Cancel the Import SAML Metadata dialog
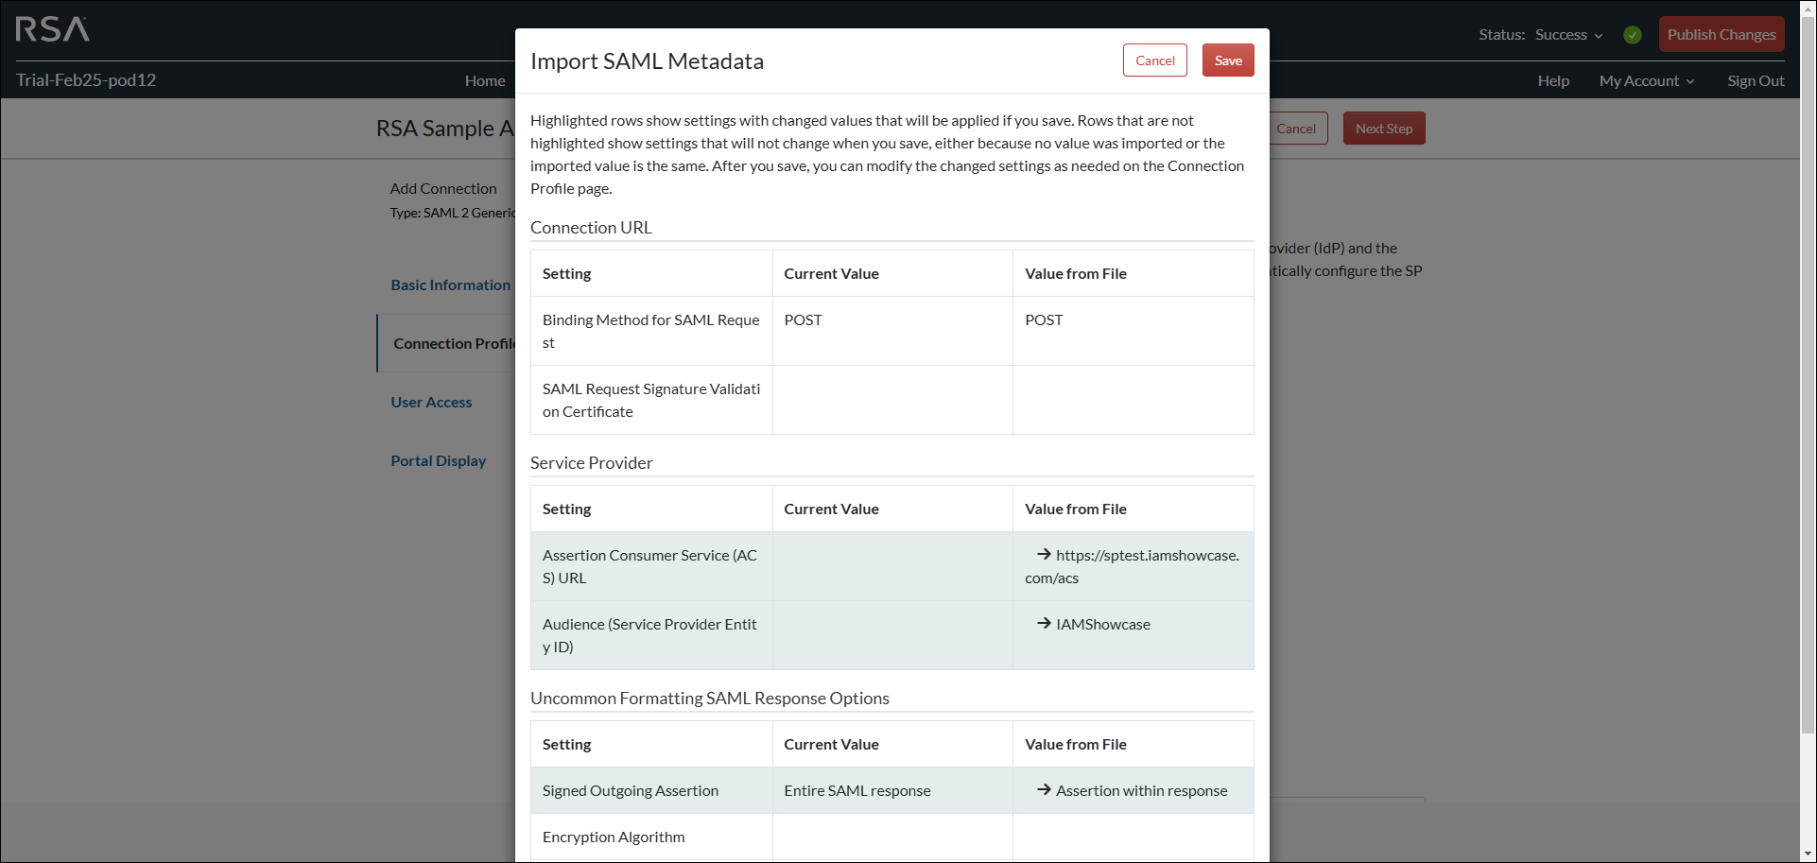The height and width of the screenshot is (863, 1817). point(1154,60)
